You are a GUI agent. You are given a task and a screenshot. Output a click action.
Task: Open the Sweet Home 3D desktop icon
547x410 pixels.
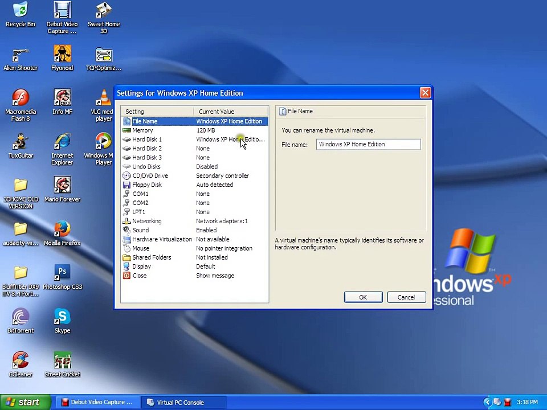[x=104, y=18]
